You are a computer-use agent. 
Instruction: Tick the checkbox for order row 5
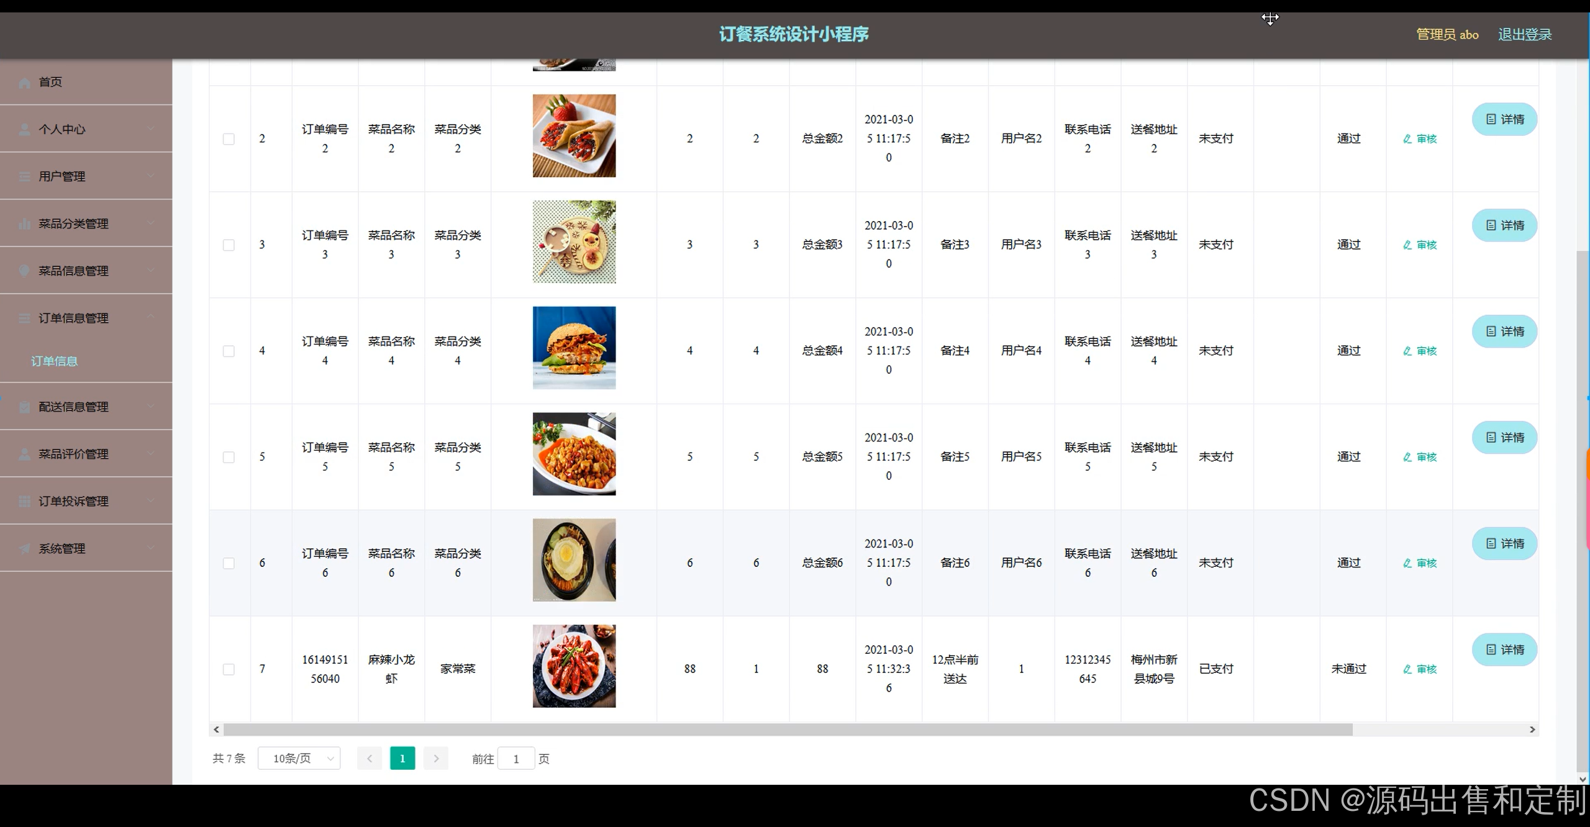tap(229, 458)
